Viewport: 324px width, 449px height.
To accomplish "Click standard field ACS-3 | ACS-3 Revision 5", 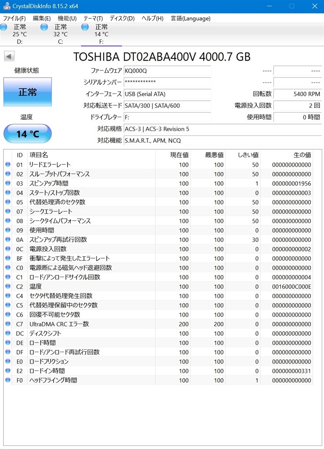I will (x=223, y=129).
